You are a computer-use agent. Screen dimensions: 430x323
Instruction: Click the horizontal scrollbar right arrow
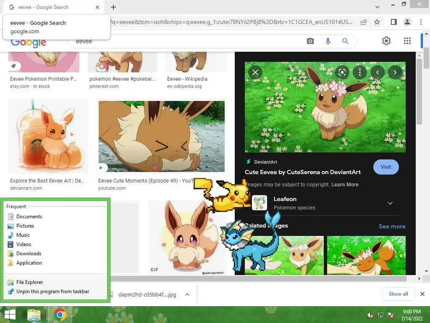point(419,278)
